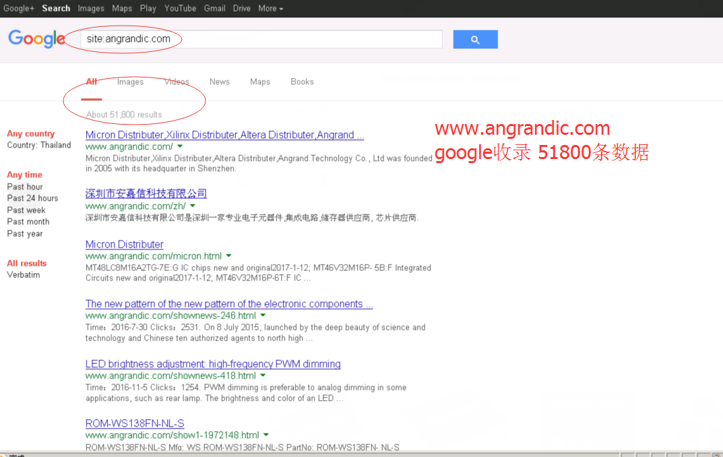The height and width of the screenshot is (457, 723).
Task: Filter results to Past week
Action: coord(26,210)
